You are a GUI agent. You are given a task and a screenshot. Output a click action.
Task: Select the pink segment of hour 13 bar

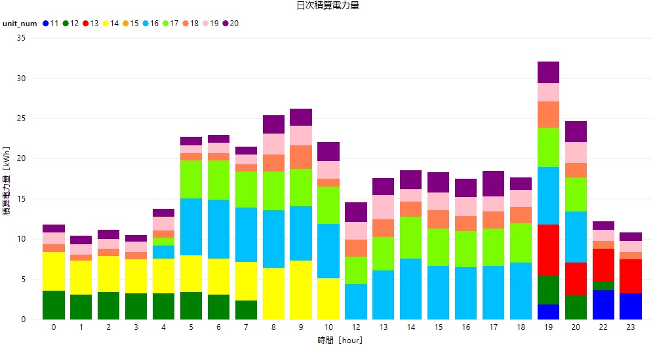[x=384, y=207]
